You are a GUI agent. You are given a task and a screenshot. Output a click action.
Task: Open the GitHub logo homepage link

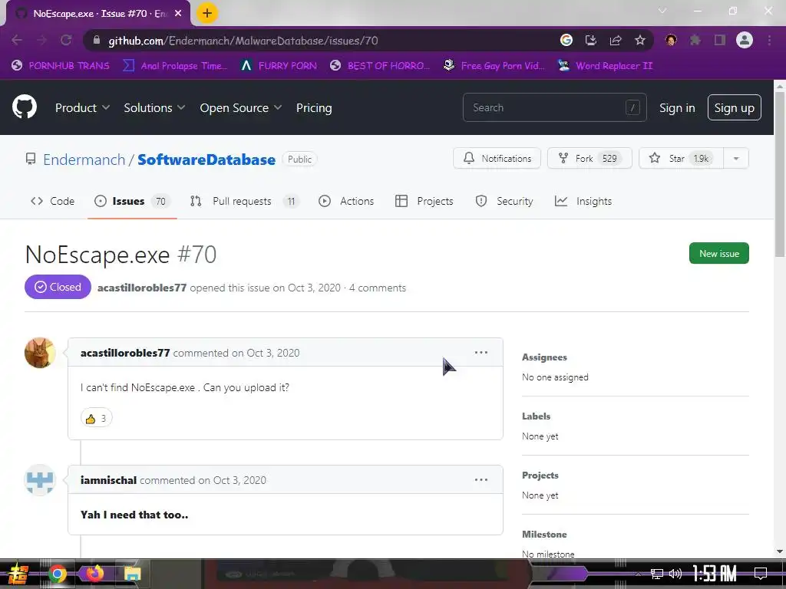25,107
